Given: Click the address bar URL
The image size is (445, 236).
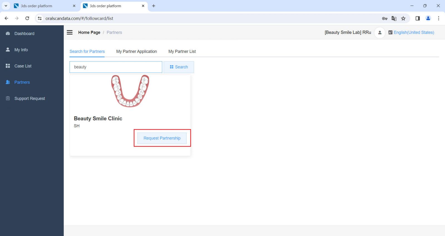Looking at the screenshot, I should [x=79, y=18].
